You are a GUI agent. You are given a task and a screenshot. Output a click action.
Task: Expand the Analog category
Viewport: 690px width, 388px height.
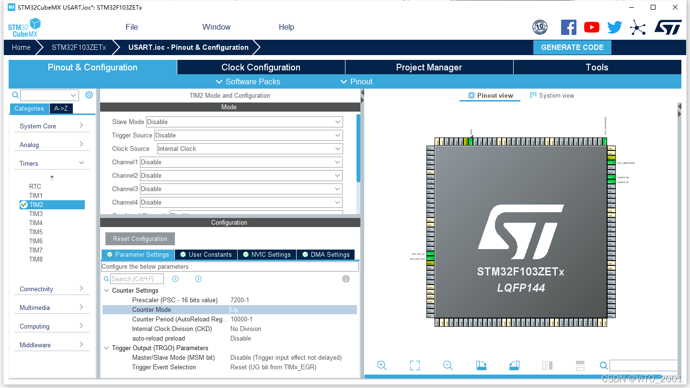[x=52, y=145]
